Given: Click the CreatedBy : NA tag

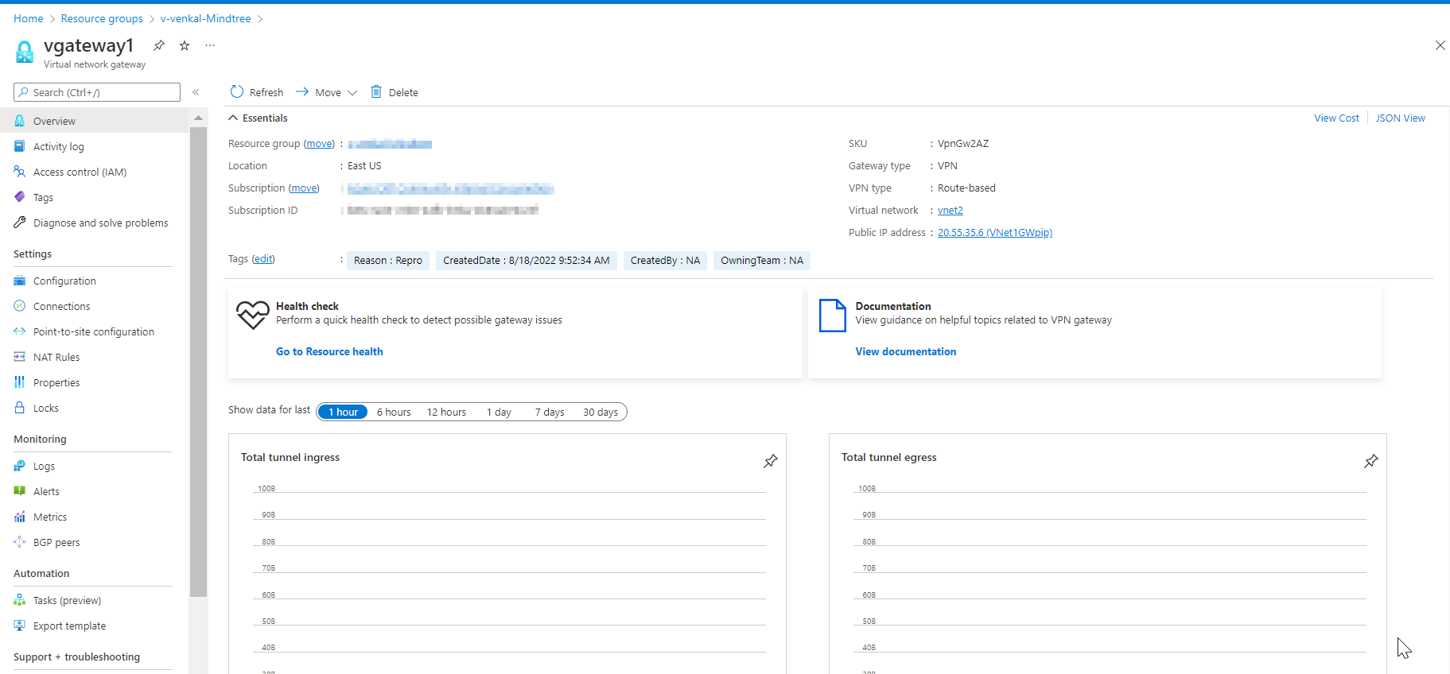Looking at the screenshot, I should pyautogui.click(x=665, y=260).
